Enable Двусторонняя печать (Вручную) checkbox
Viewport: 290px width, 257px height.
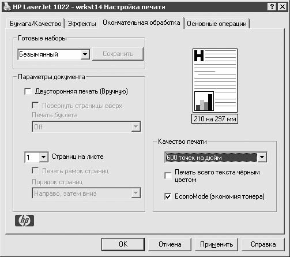click(28, 91)
